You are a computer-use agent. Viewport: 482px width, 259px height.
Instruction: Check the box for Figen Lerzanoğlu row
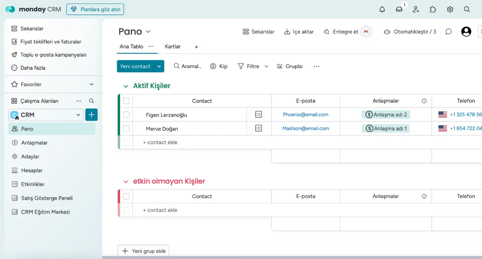tap(126, 115)
